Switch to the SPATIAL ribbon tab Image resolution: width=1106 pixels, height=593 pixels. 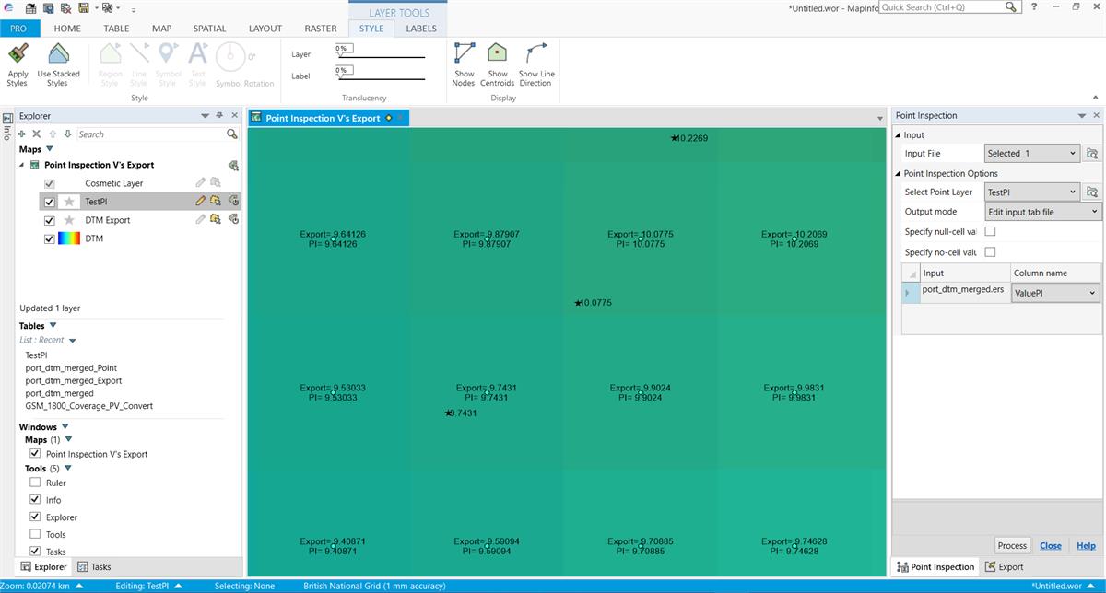pyautogui.click(x=209, y=29)
